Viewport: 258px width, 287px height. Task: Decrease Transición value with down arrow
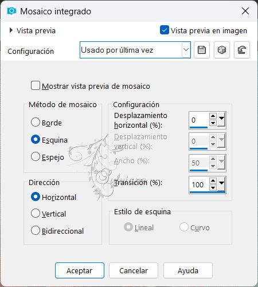click(x=213, y=188)
